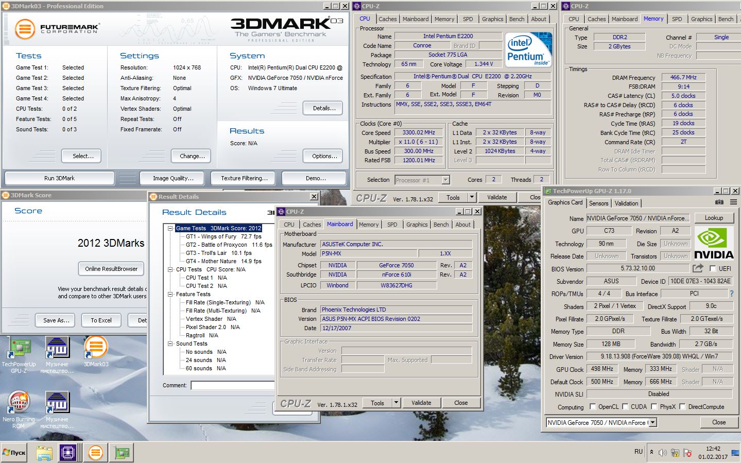The image size is (741, 463).
Task: Toggle DirectCompute checkbox in GPU-Z
Action: [682, 407]
